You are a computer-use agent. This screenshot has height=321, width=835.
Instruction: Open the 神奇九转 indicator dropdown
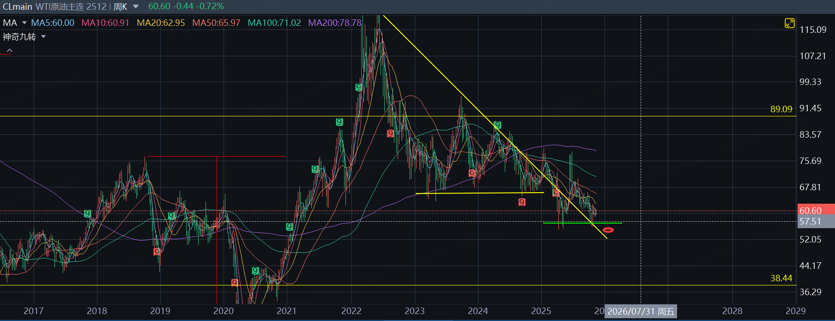pos(43,36)
